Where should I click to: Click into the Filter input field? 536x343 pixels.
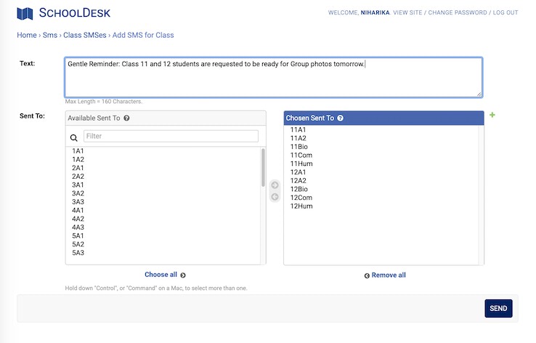click(171, 136)
